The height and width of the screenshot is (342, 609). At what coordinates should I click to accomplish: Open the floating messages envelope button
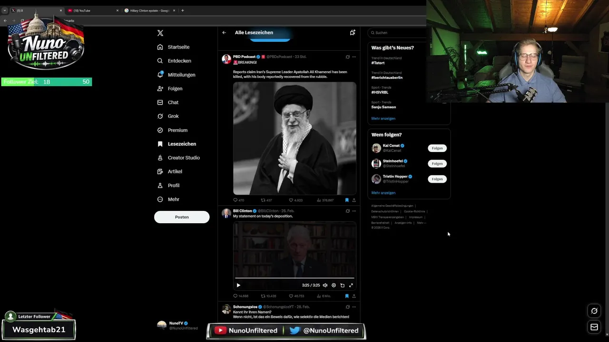point(594,327)
